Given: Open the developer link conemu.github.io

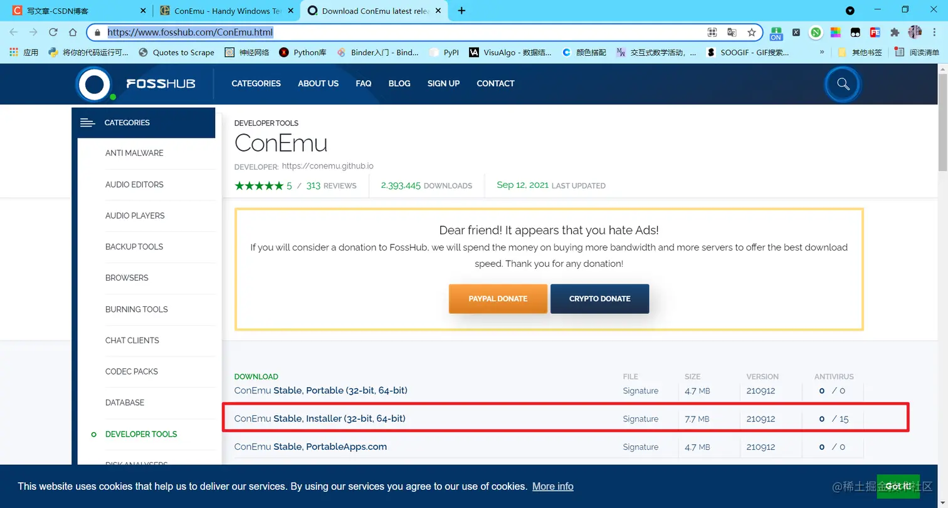Looking at the screenshot, I should (328, 166).
